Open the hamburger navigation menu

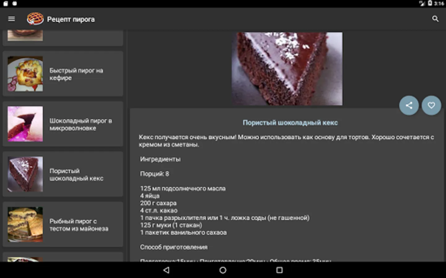(x=11, y=19)
